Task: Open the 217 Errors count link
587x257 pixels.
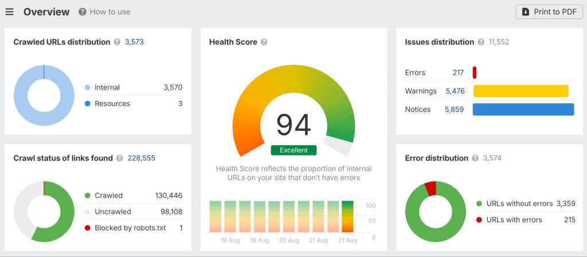Action: tap(458, 73)
